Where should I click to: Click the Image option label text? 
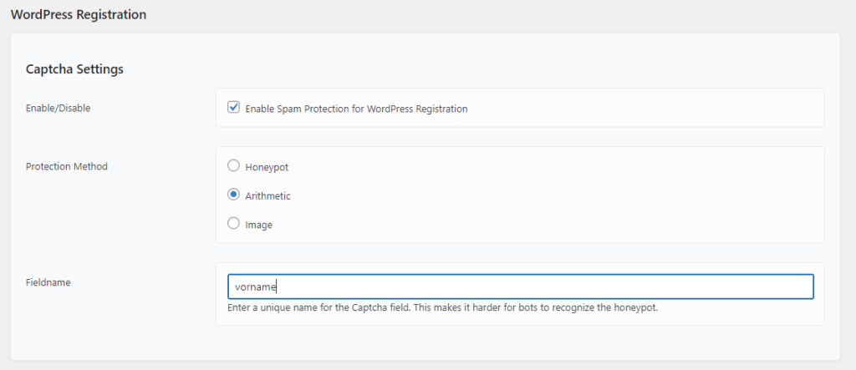click(259, 225)
